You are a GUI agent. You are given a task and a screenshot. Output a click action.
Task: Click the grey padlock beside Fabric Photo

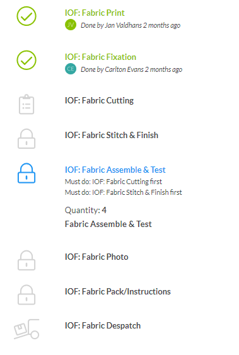[x=26, y=260]
